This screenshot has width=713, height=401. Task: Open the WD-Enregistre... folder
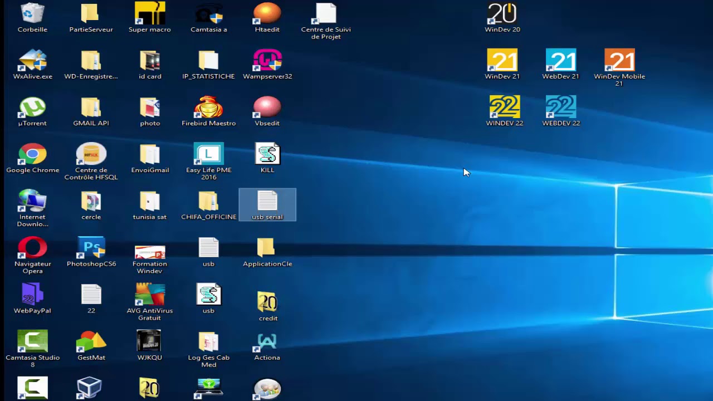(91, 65)
